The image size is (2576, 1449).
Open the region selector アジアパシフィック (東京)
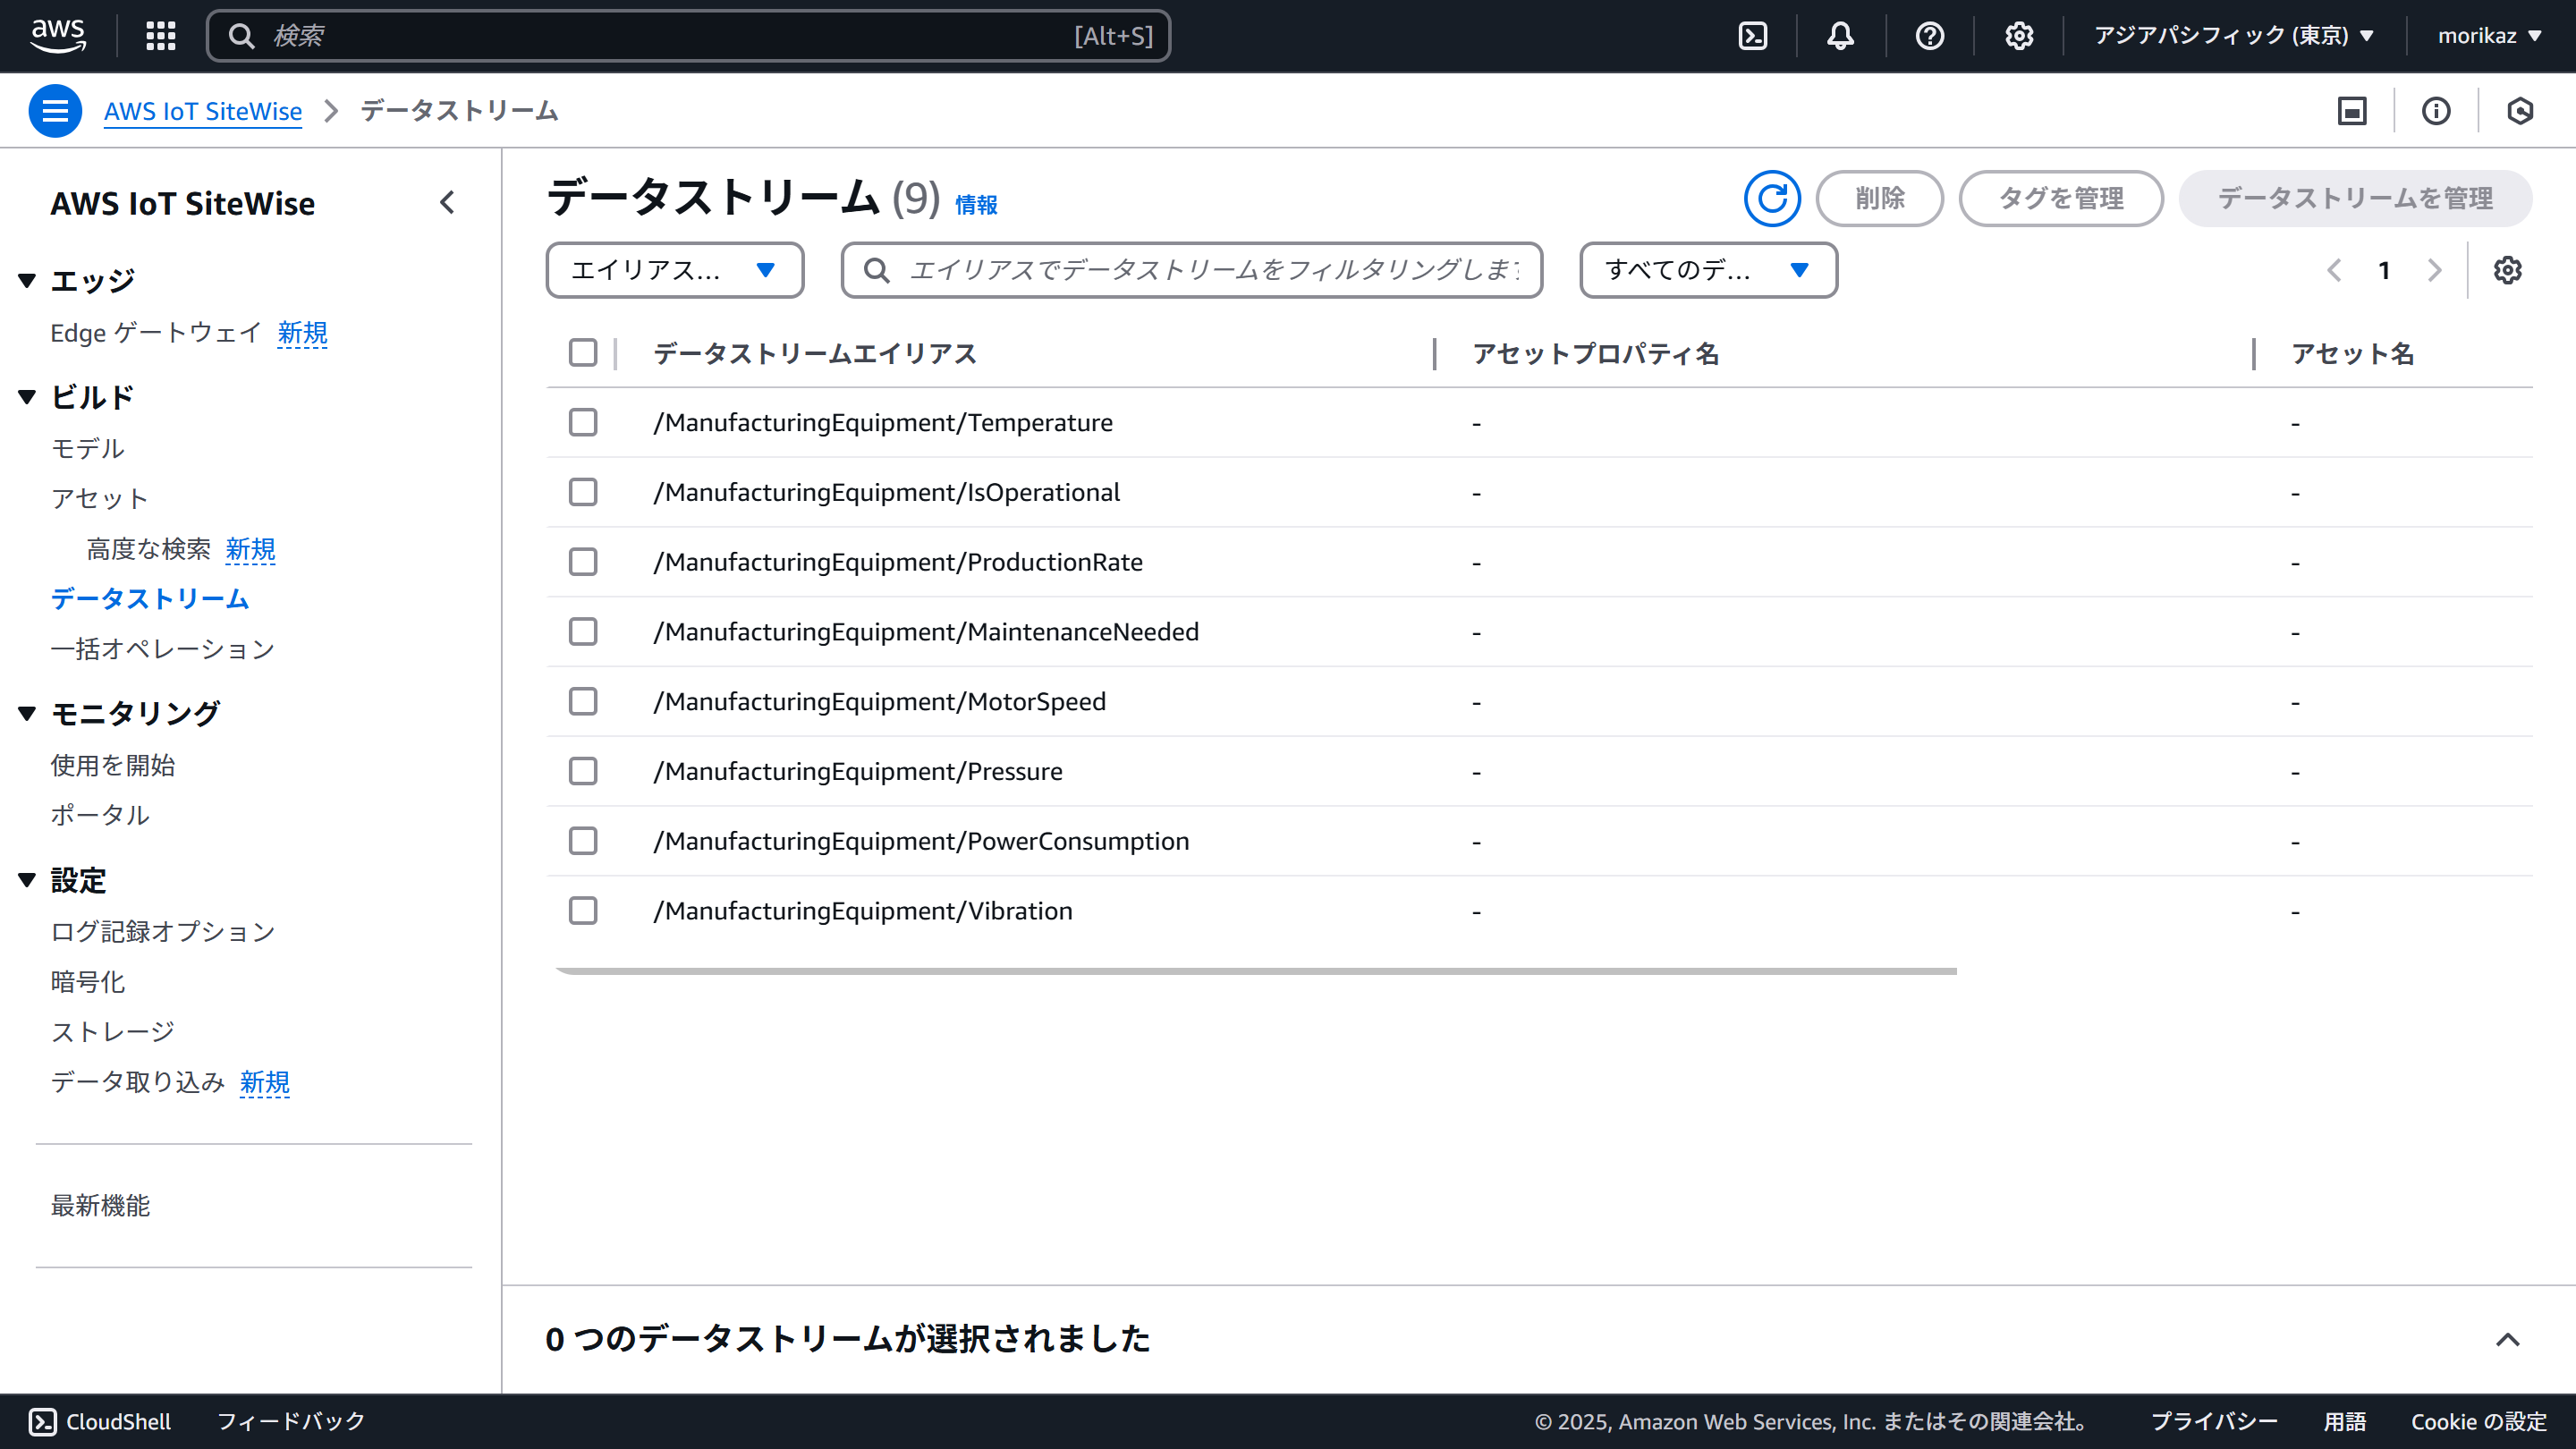(2234, 36)
